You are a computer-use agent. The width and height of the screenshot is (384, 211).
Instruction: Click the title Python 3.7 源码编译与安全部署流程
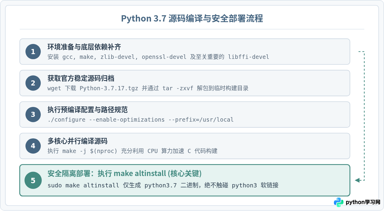(x=192, y=19)
